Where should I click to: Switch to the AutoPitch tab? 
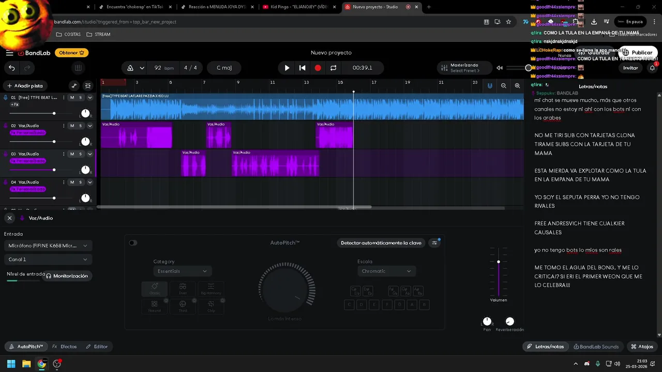click(26, 347)
